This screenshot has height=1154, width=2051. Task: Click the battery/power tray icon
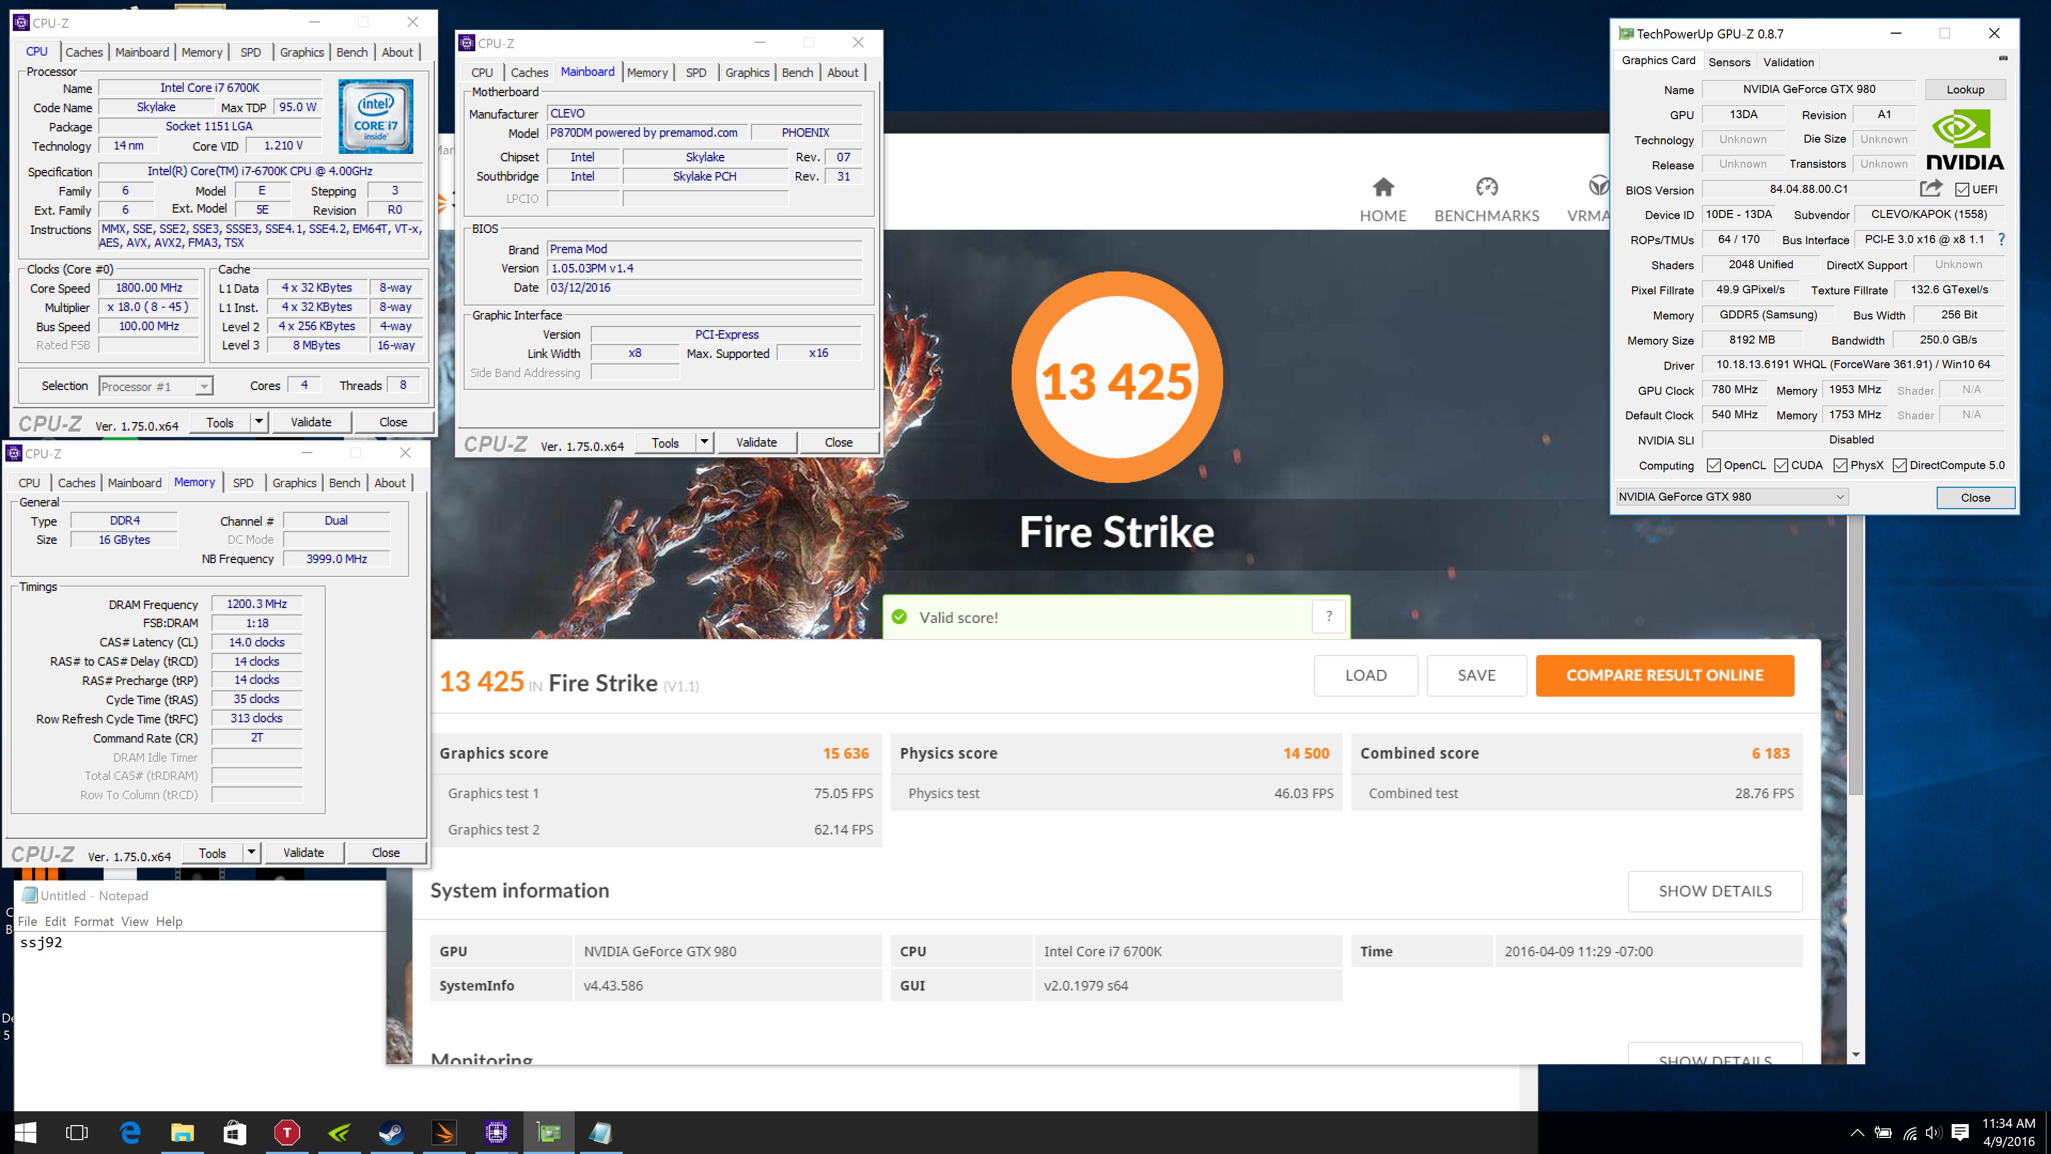(1883, 1133)
